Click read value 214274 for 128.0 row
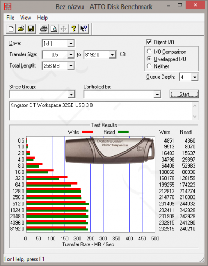The width and height of the screenshot is (208, 266). click(x=187, y=191)
